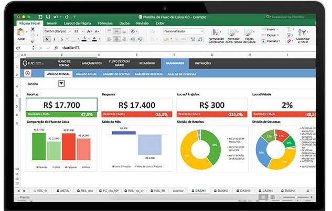Decrease font size with the smaller A
Image resolution: width=332 pixels, height=211 pixels.
pyautogui.click(x=97, y=31)
